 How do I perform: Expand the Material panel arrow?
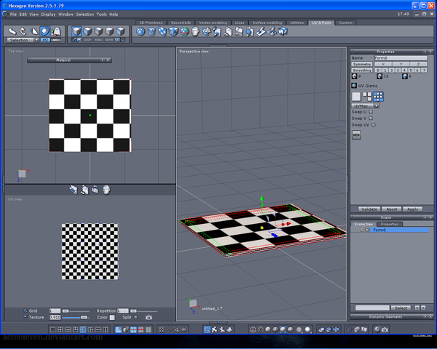(102, 60)
